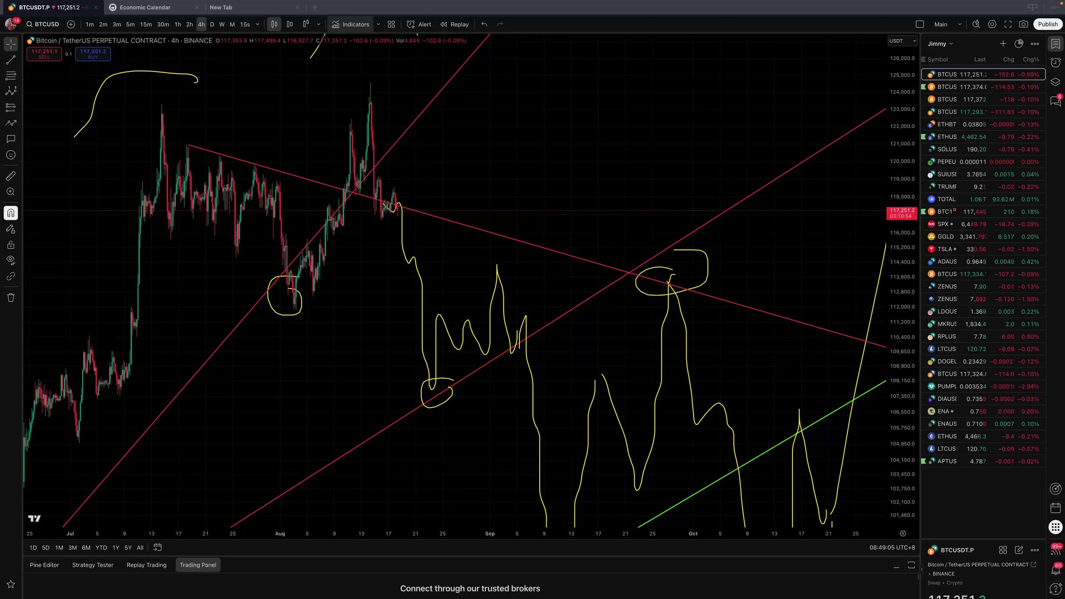
Task: Create a new Alert
Action: [x=419, y=24]
